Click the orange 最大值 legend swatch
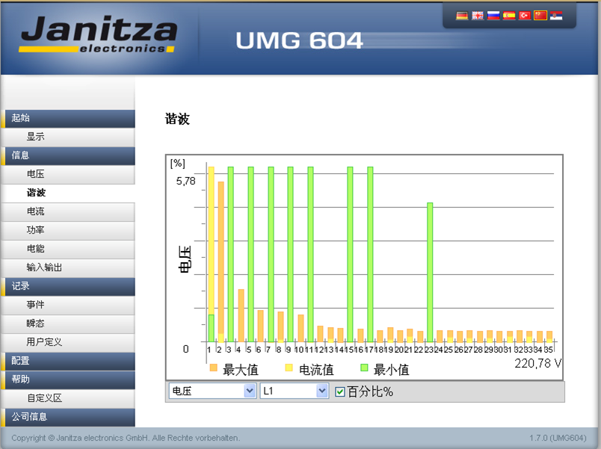 tap(214, 368)
